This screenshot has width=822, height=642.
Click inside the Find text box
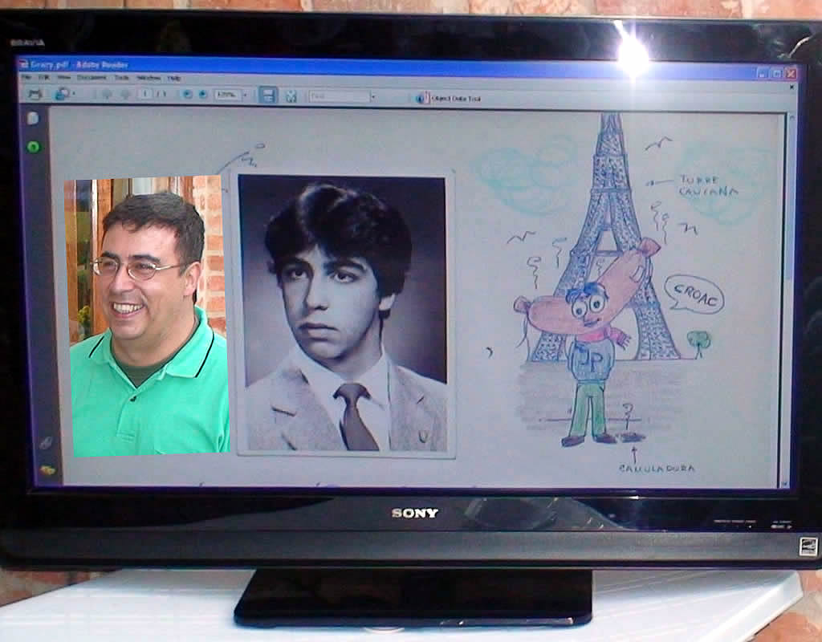(x=339, y=96)
